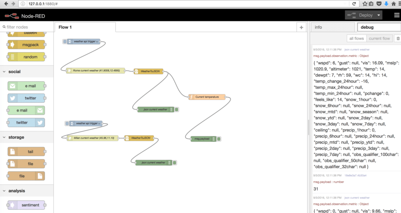Toggle output of msg.payload debug node
Viewport: 401px width, 213px height.
click(219, 139)
